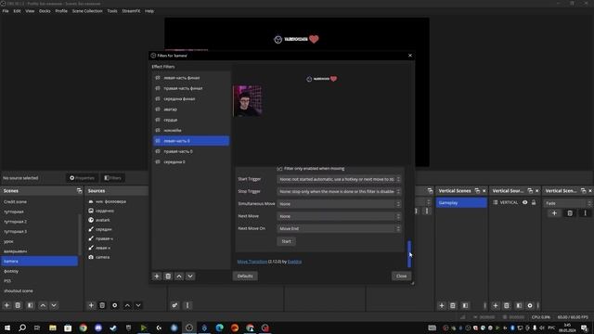Open the Tools menu
594x334 pixels.
[x=112, y=11]
